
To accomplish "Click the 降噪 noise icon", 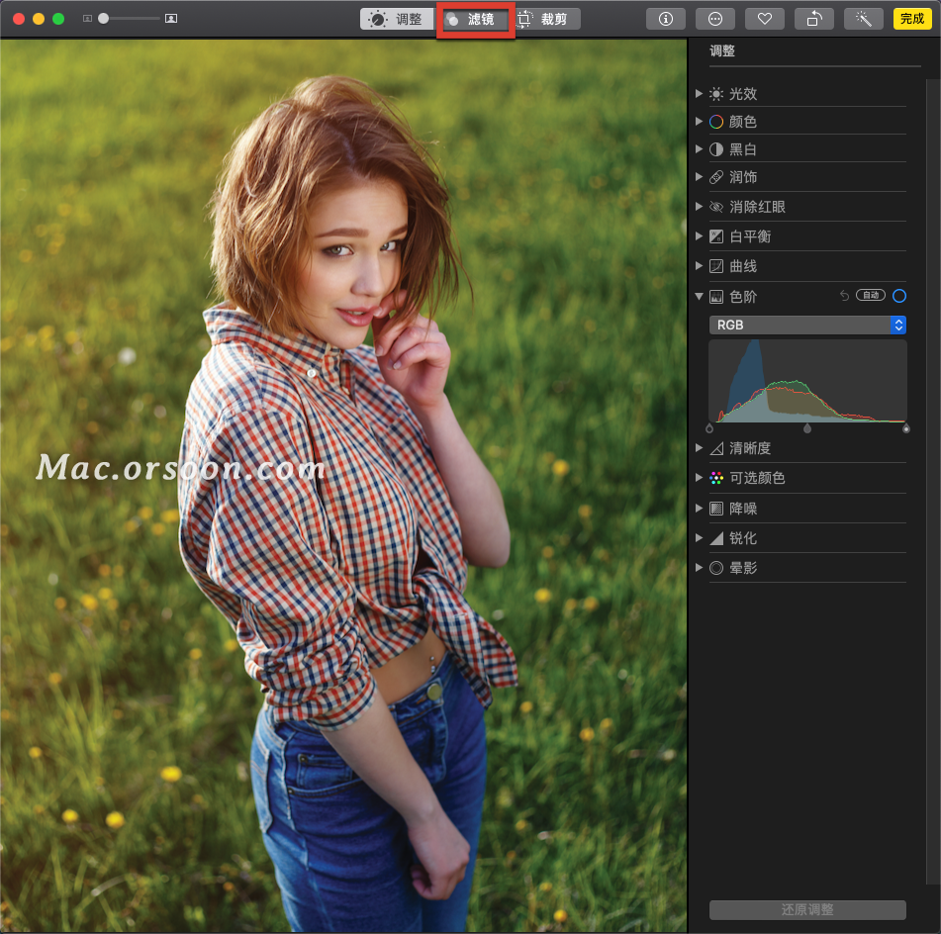I will (716, 509).
